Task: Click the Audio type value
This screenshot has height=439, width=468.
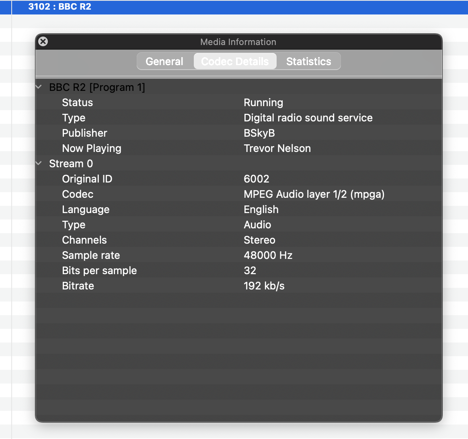Action: coord(257,225)
